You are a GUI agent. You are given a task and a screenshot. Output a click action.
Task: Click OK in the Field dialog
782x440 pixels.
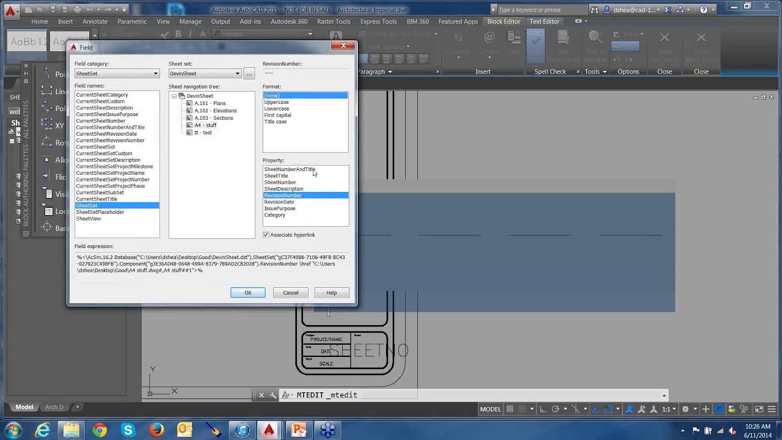[248, 293]
